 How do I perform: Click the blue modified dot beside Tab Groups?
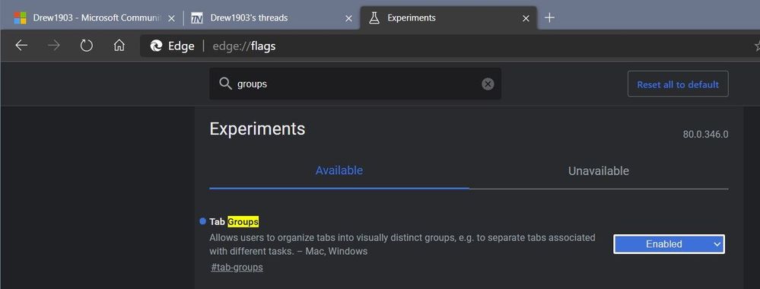point(202,221)
